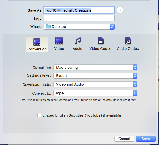Click the Save button
The width and height of the screenshot is (159, 145).
146,139
